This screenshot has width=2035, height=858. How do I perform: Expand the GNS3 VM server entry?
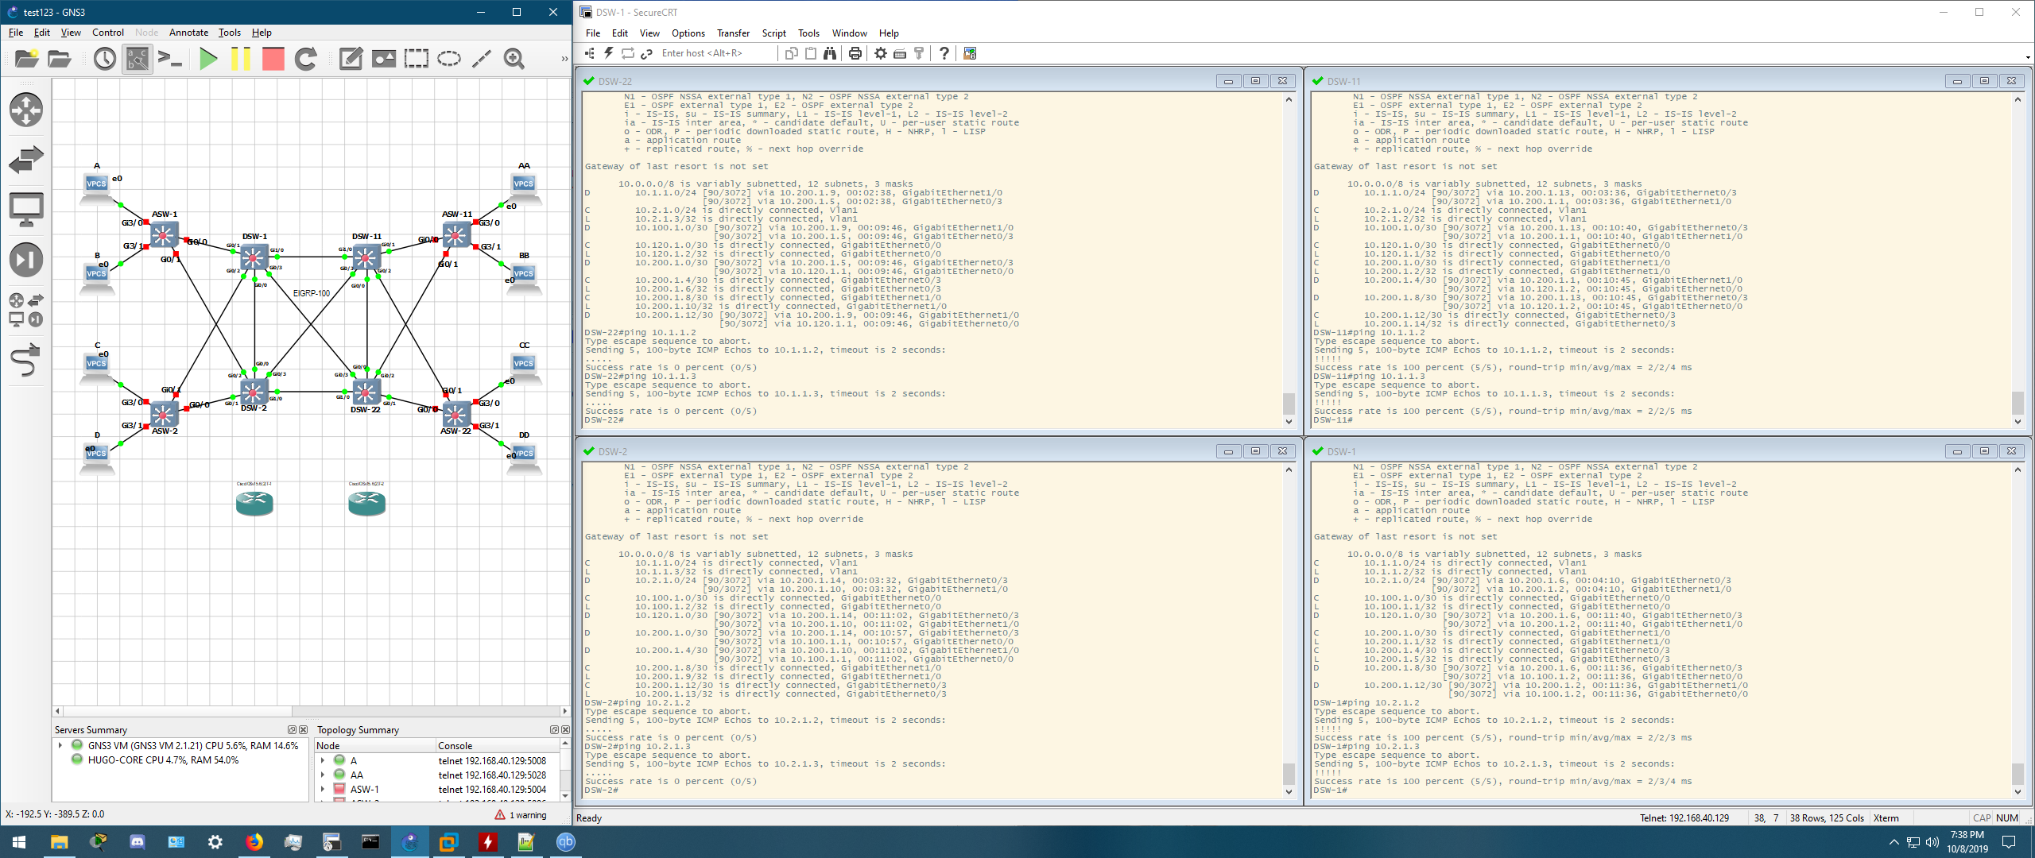coord(60,745)
